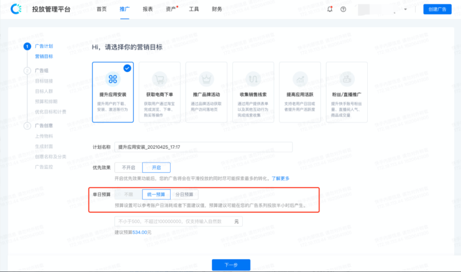The width and height of the screenshot is (461, 272).
Task: Open the account dropdown arrow
Action: click(x=405, y=9)
